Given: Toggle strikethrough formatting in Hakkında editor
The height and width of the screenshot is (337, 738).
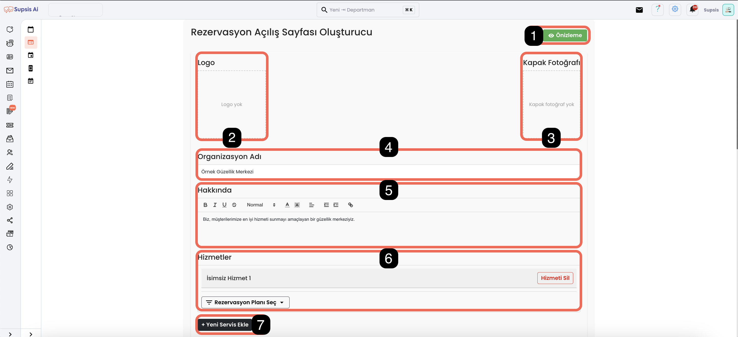Looking at the screenshot, I should coord(234,205).
